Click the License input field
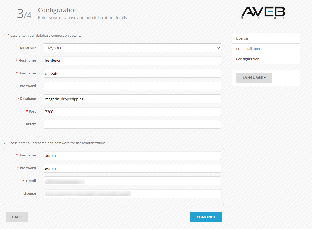The width and height of the screenshot is (312, 229). [x=132, y=194]
